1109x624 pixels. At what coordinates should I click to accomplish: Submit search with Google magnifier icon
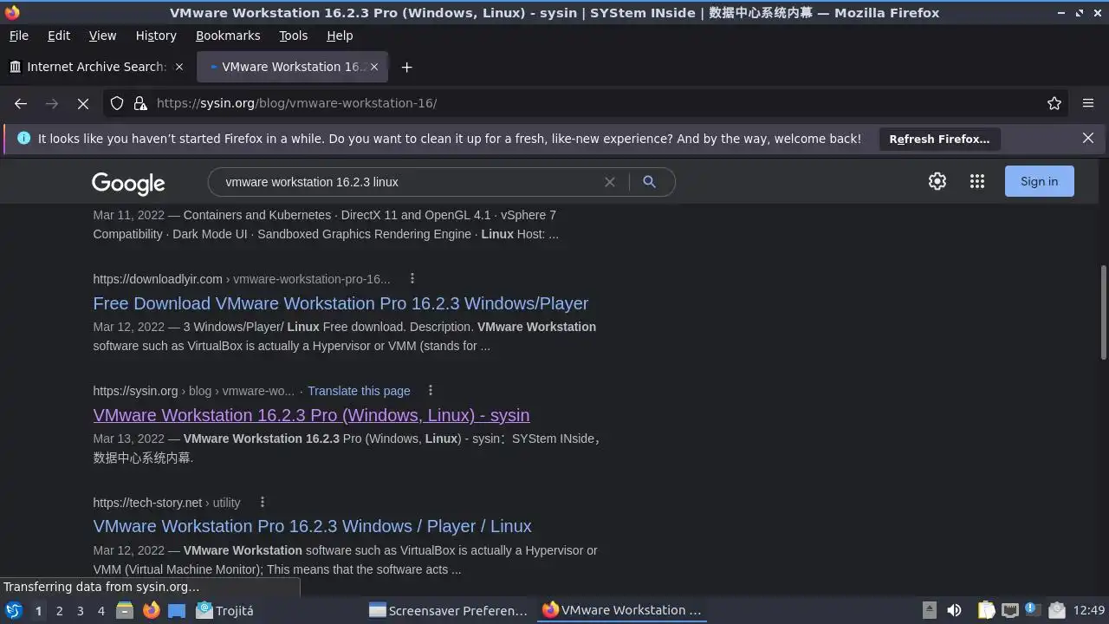[x=649, y=182]
